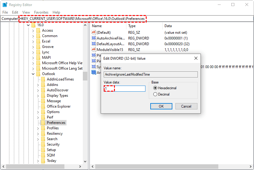This screenshot has width=254, height=170.
Task: Select the Today tree key
Action: click(51, 161)
